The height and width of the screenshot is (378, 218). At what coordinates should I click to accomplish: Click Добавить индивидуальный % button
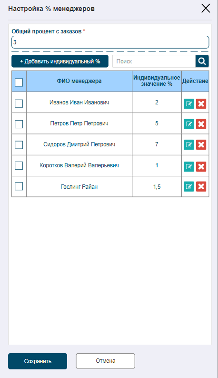(x=60, y=61)
